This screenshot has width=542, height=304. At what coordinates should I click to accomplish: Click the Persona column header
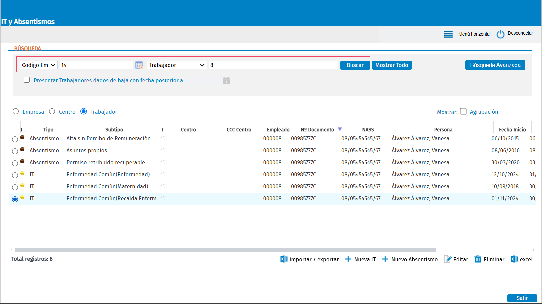443,129
